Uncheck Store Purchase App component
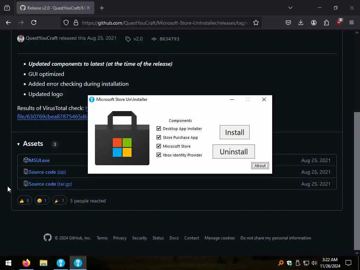Viewport: 360px width, 270px height. [159, 137]
